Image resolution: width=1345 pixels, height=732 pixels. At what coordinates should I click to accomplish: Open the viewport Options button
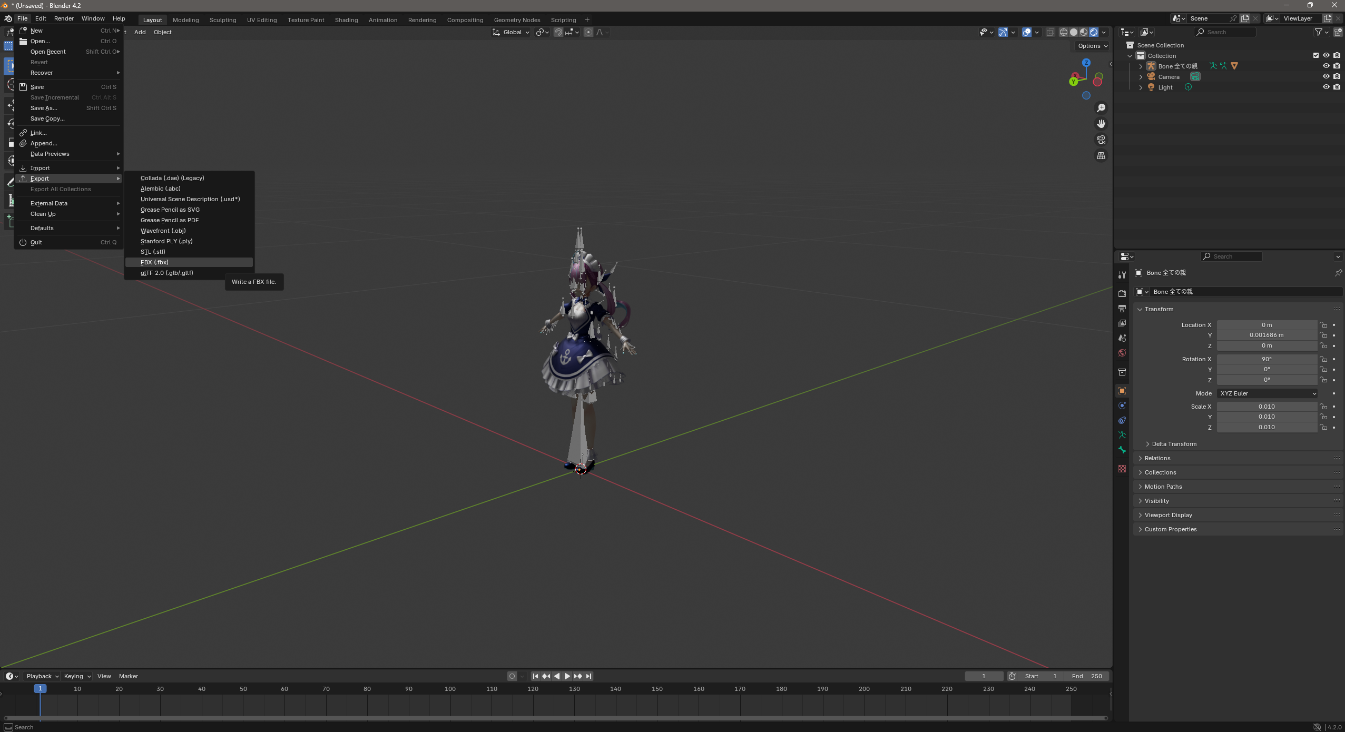(1092, 46)
